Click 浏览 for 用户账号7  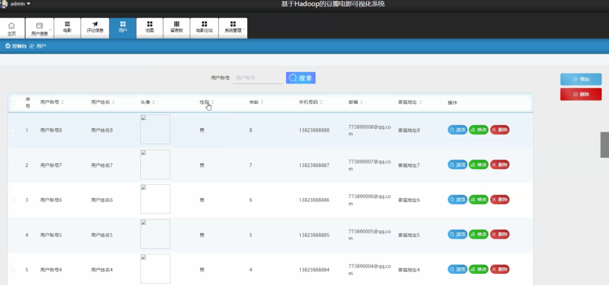coord(457,164)
